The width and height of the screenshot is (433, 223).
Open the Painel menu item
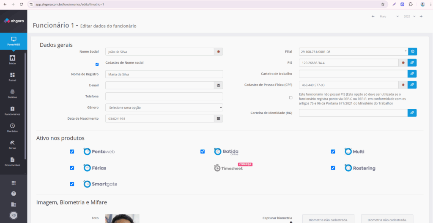pos(12,77)
